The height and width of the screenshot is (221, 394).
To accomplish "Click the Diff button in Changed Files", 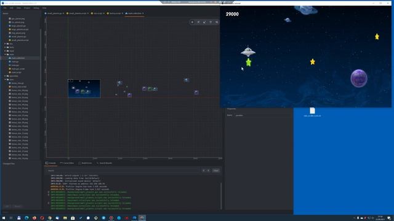I will (7, 206).
